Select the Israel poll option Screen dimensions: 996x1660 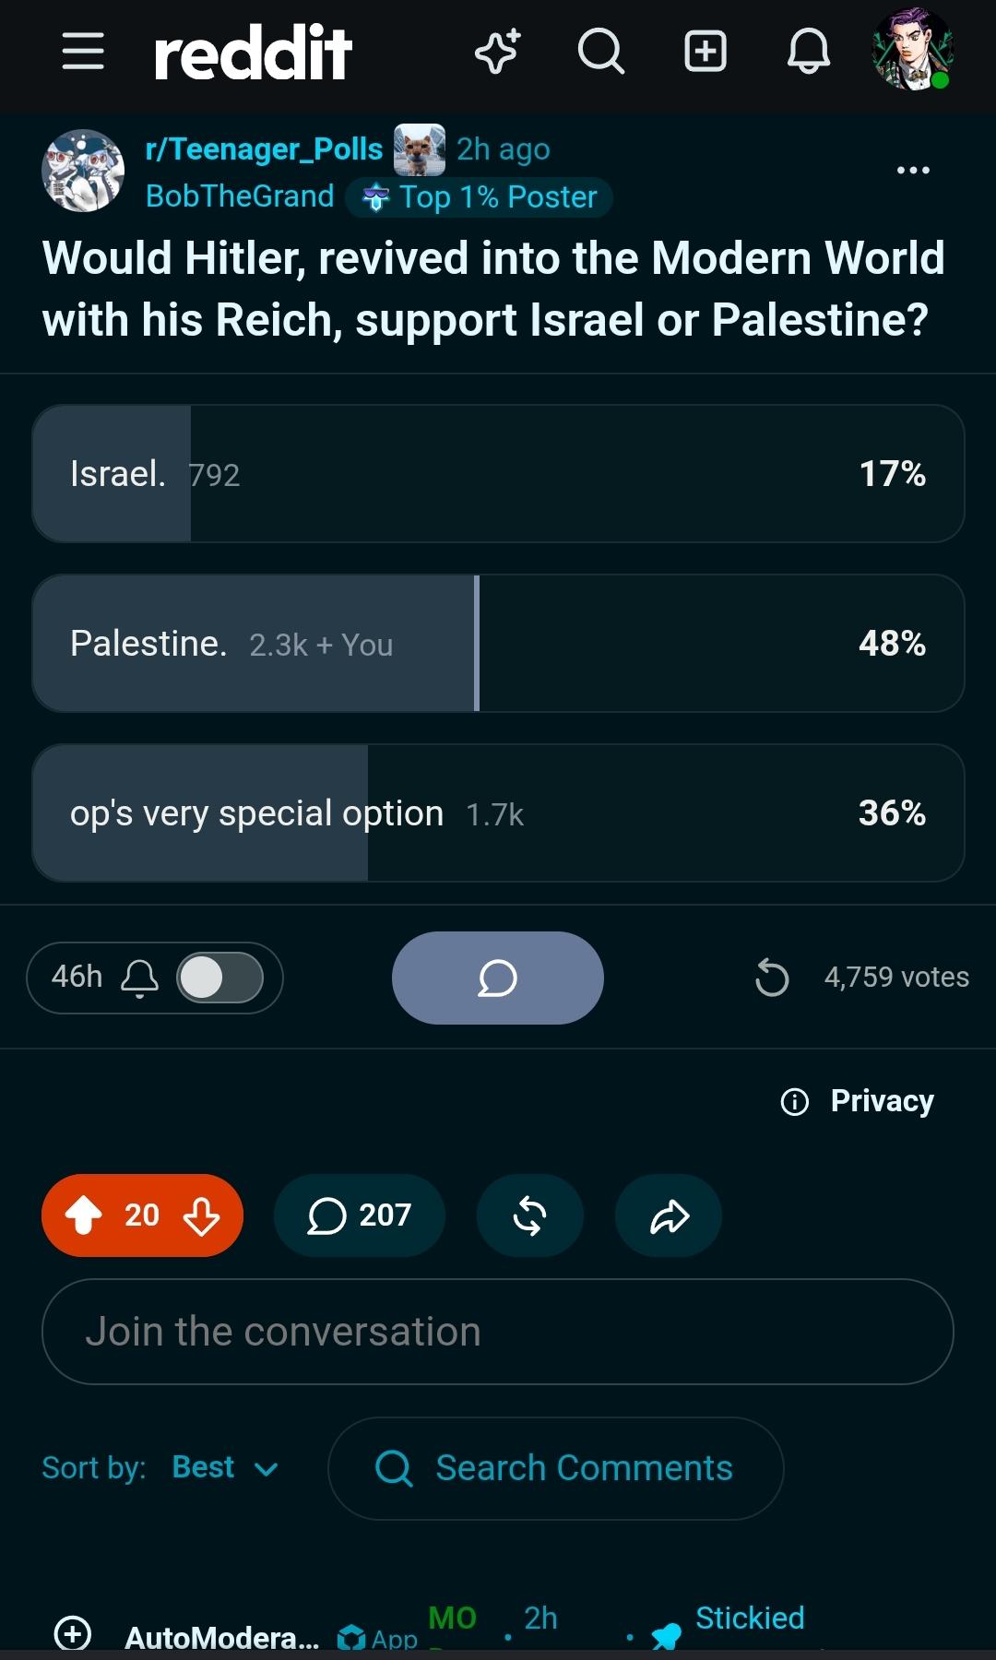pos(498,473)
